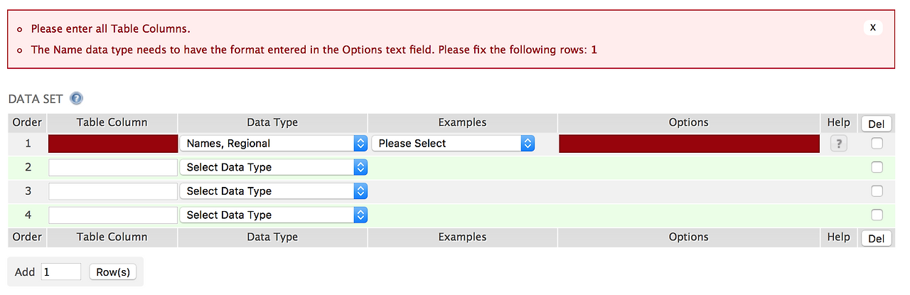Image resolution: width=910 pixels, height=295 pixels.
Task: Click the bottom Del button
Action: 876,238
